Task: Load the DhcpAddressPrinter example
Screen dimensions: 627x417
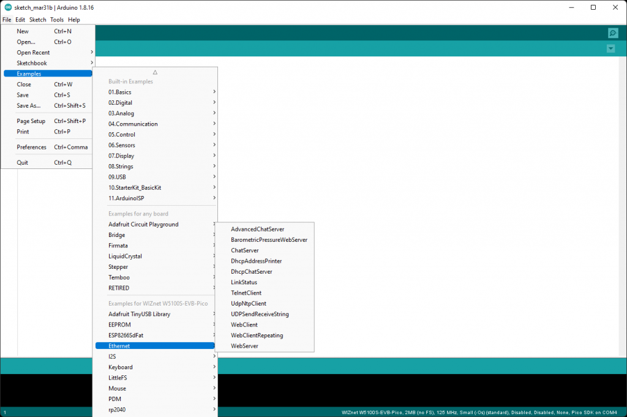Action: pos(265,261)
